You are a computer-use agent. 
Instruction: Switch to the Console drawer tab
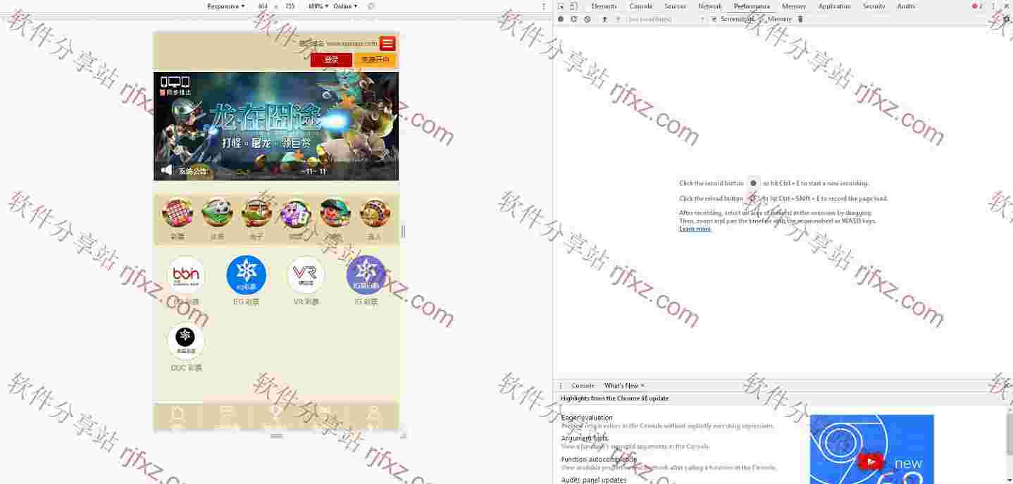click(x=583, y=385)
